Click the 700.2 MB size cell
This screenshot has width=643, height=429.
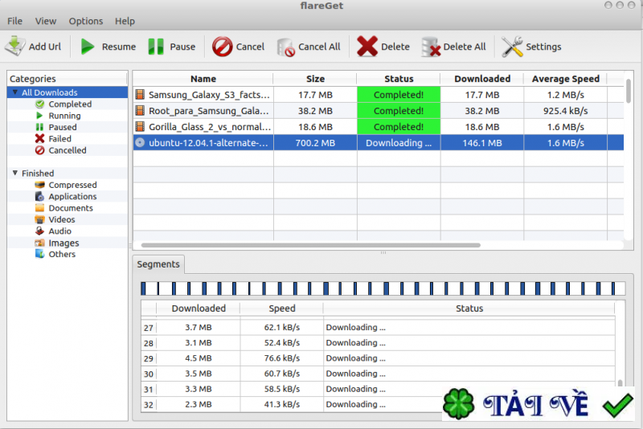pos(315,142)
